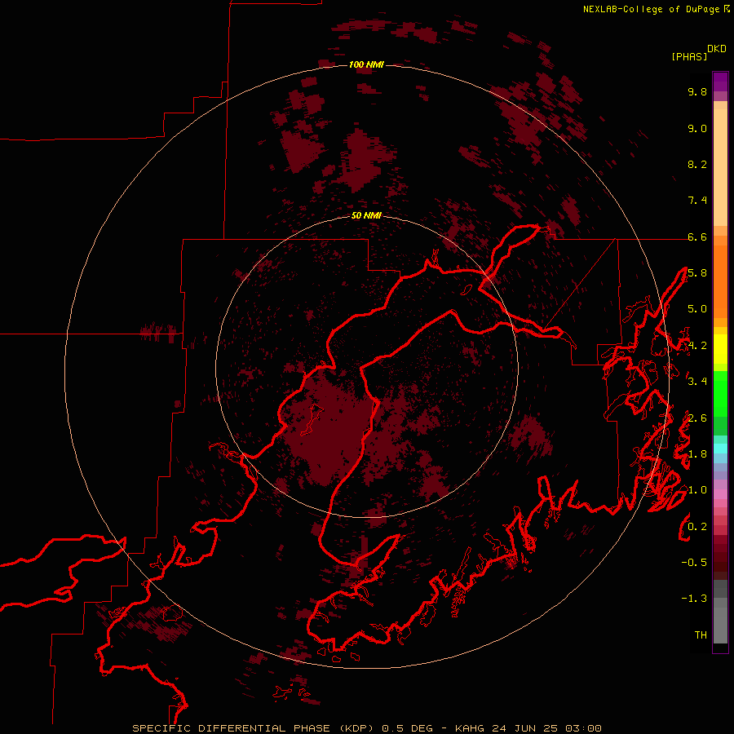Click the NEXLAB-College of DuPage watermark text
The image size is (734, 734).
(x=651, y=9)
